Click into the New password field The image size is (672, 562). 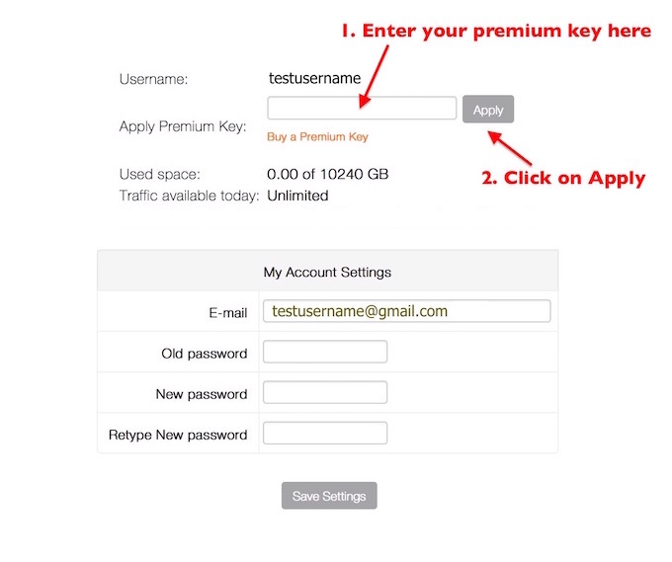325,393
